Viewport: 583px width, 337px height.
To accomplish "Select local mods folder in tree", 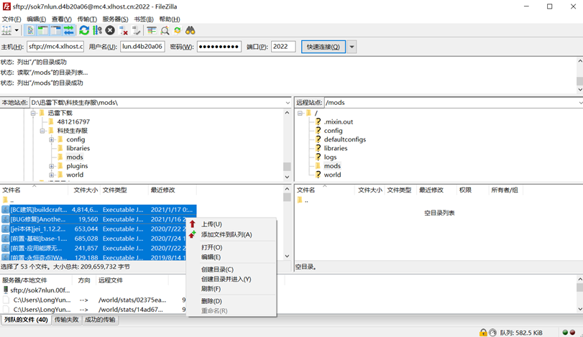I will (75, 157).
